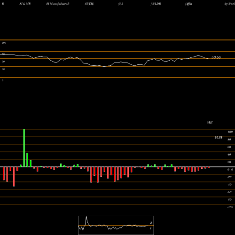Click MR axis label 60
The width and height of the screenshot is (235, 235).
pyautogui.click(x=229, y=147)
